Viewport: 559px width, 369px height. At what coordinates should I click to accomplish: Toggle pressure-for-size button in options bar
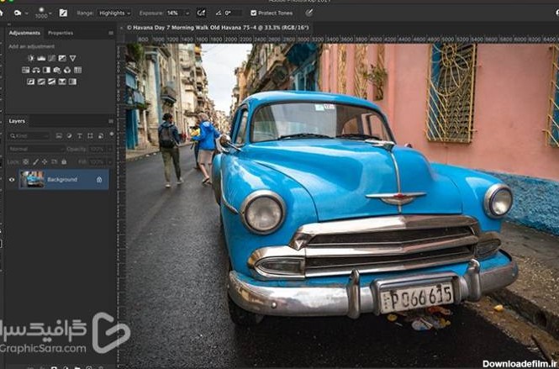(309, 13)
